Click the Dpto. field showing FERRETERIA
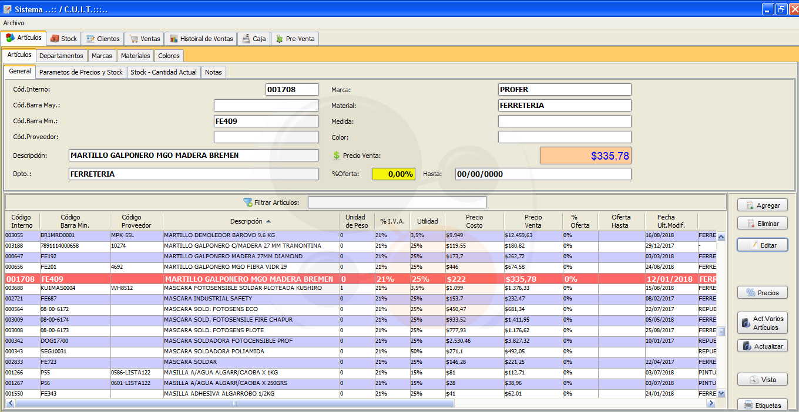Image resolution: width=799 pixels, height=412 pixels. [194, 174]
